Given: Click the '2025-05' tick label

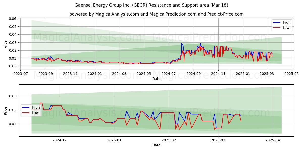Looking at the screenshot, I should 292,74.
